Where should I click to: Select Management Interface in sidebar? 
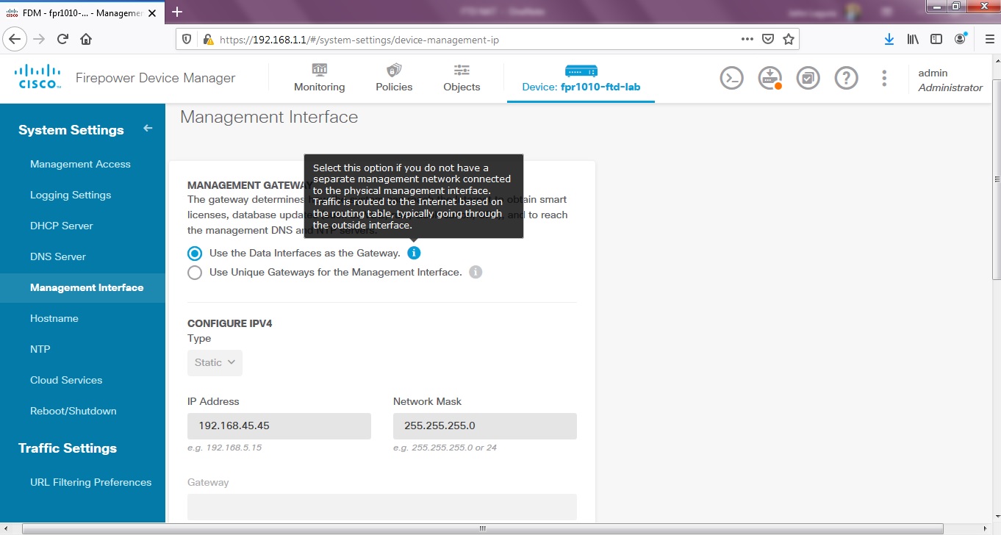coord(82,287)
